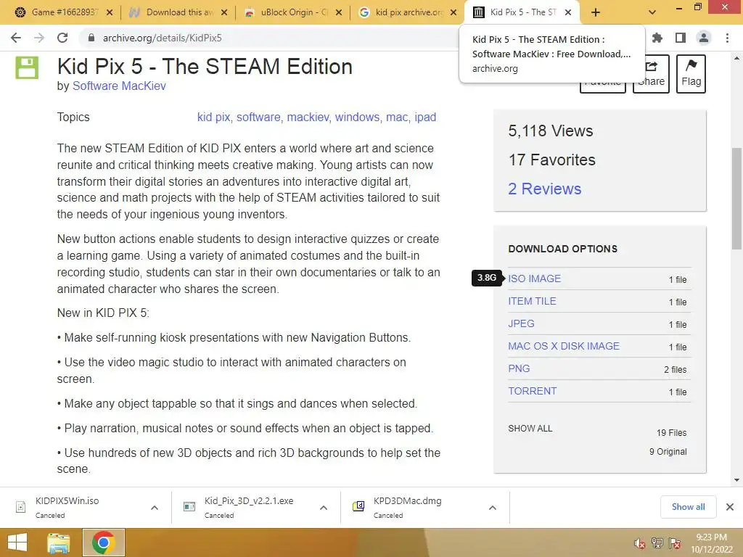743x557 pixels.
Task: Download the JPEG option
Action: point(521,323)
